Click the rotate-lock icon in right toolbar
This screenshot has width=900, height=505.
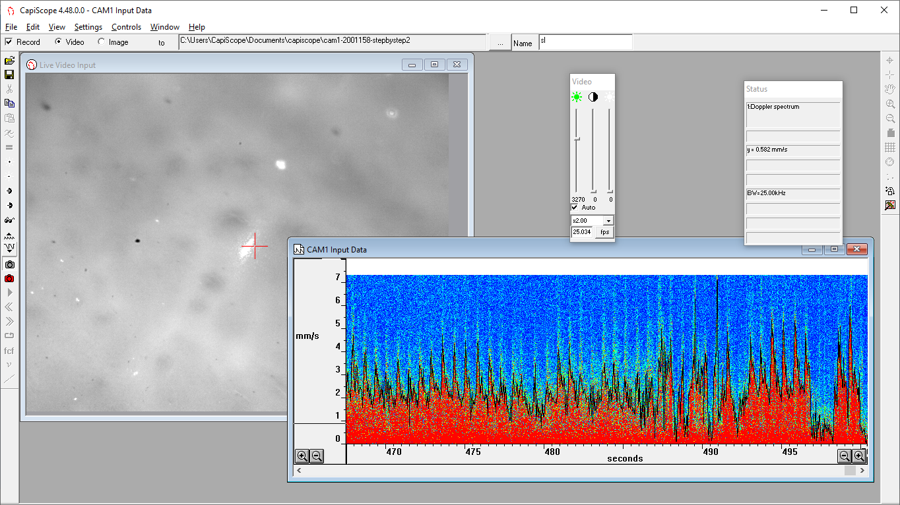890,191
